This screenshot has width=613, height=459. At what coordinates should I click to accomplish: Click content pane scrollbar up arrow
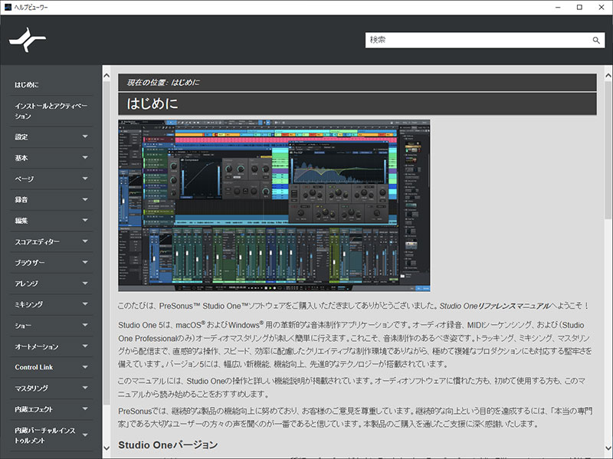pyautogui.click(x=608, y=75)
